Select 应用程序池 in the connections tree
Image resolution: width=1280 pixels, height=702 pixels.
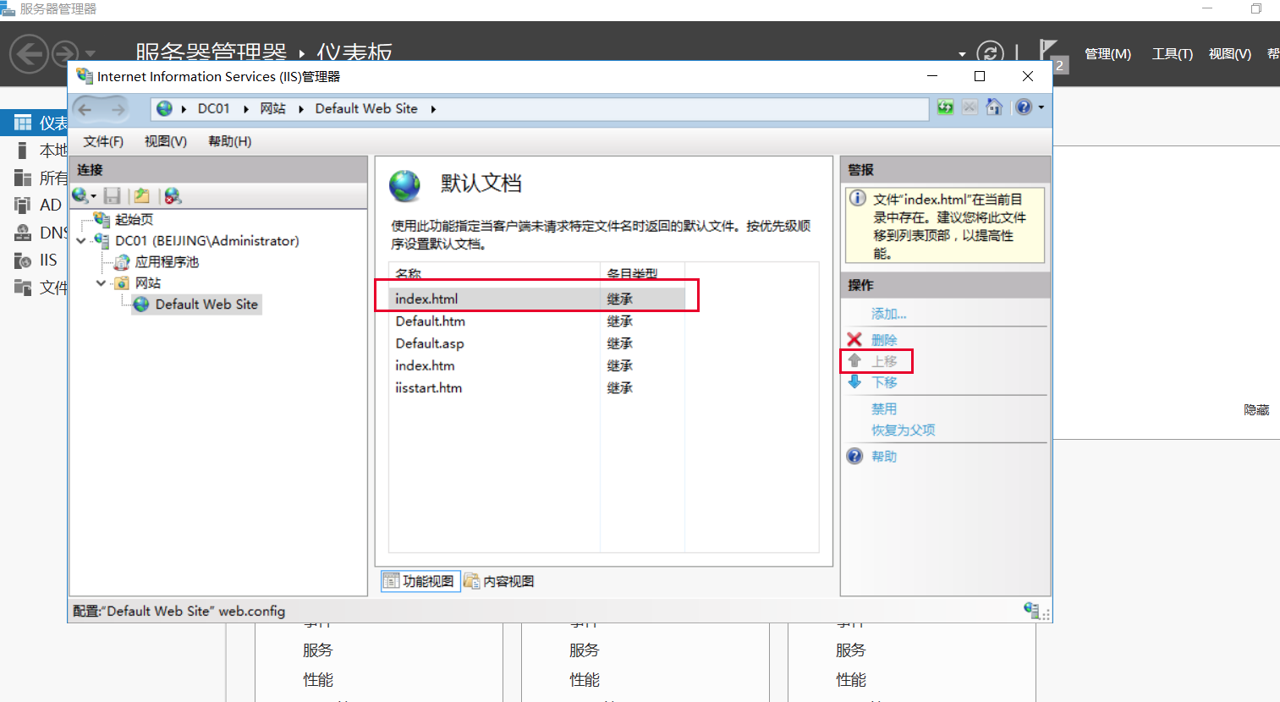[x=167, y=262]
